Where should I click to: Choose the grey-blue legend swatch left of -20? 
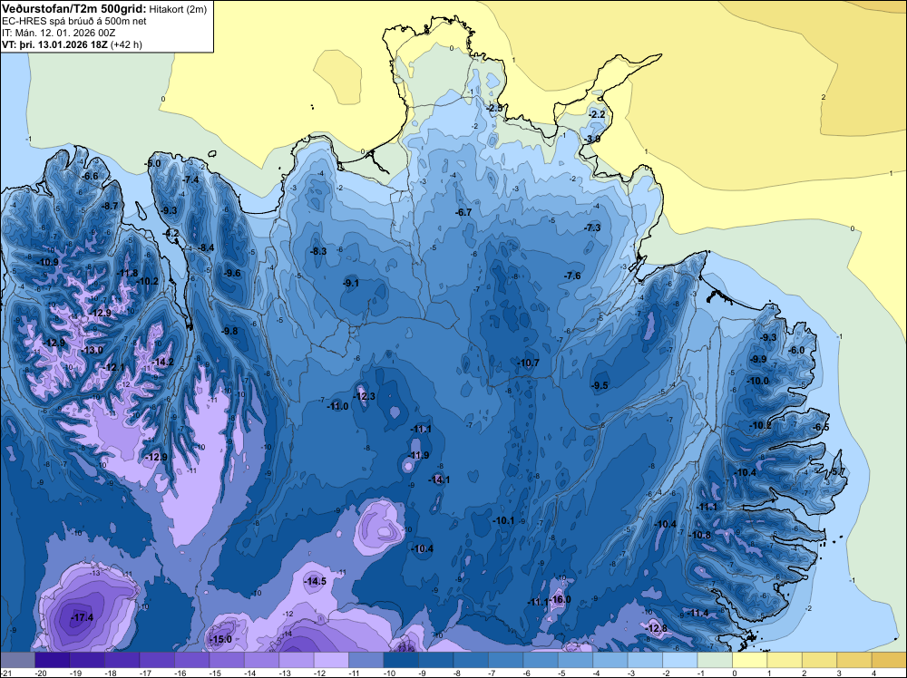(x=17, y=660)
